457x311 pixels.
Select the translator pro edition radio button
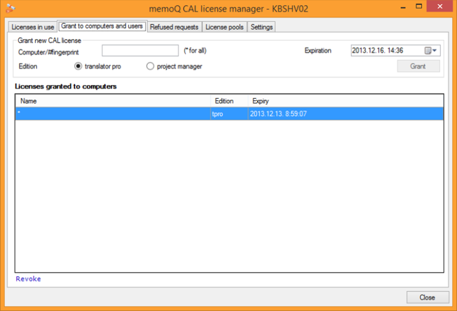pos(78,66)
